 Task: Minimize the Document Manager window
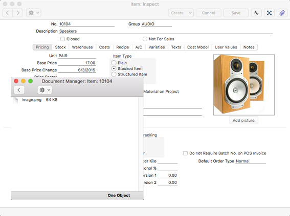(24, 81)
